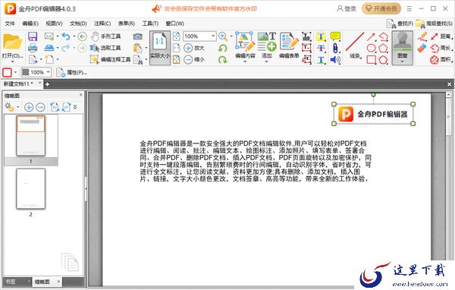The width and height of the screenshot is (455, 290).
Task: Select the red oval shape tool
Action: 371,48
